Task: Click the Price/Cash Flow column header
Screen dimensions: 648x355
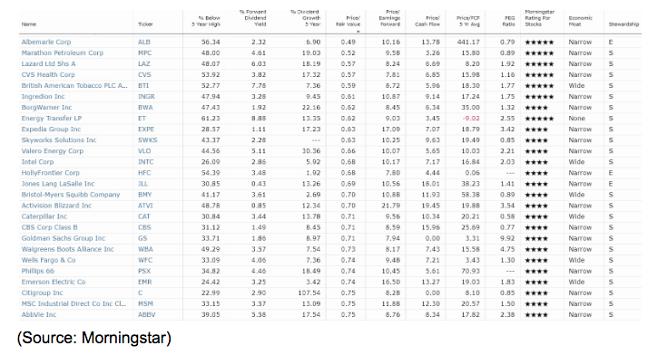Action: pos(427,22)
